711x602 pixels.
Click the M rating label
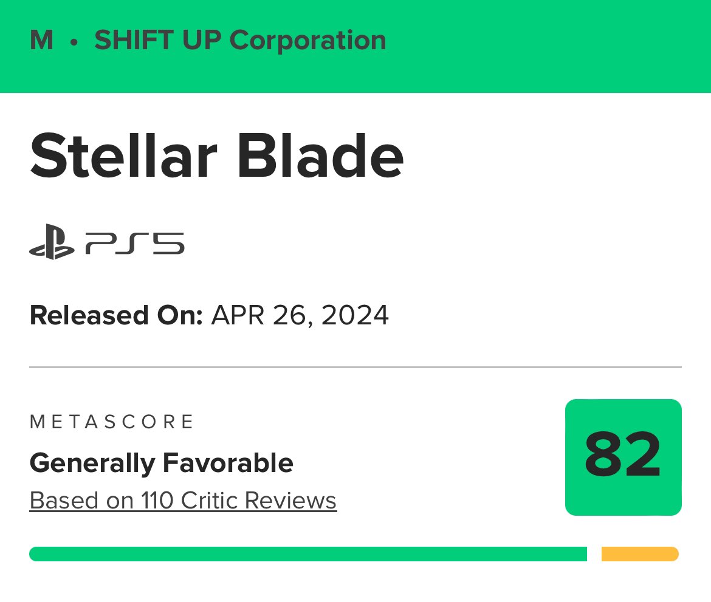pos(41,40)
